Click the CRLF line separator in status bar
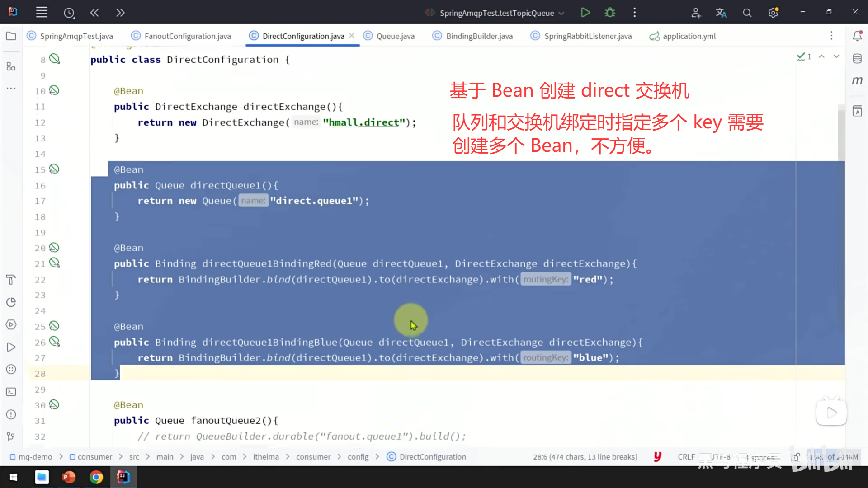The image size is (868, 488). click(x=686, y=457)
